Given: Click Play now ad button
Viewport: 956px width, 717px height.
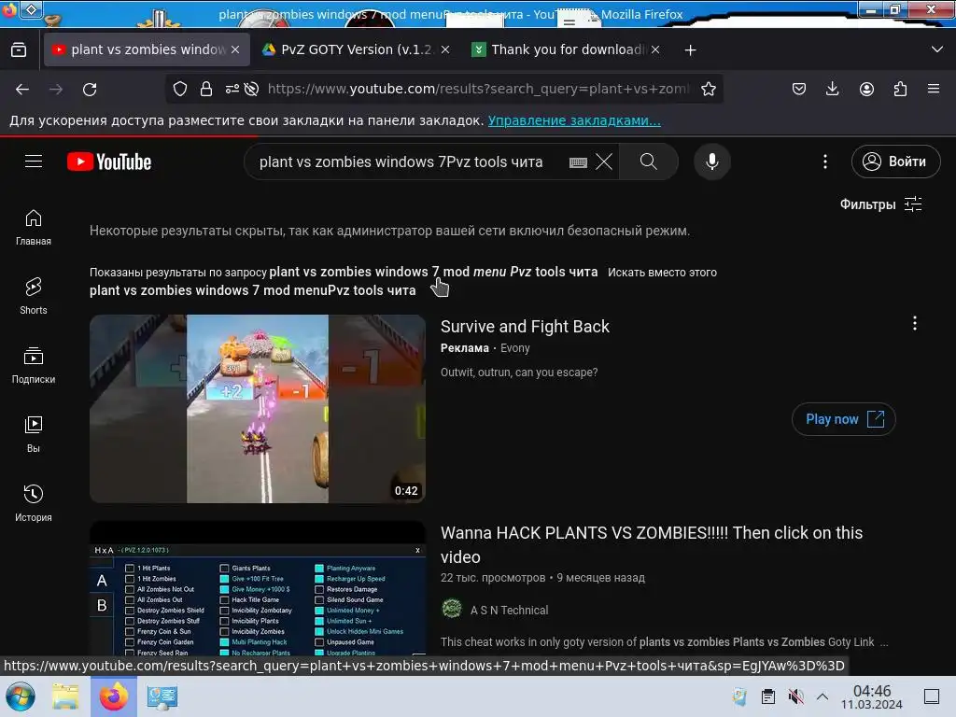Looking at the screenshot, I should point(843,419).
